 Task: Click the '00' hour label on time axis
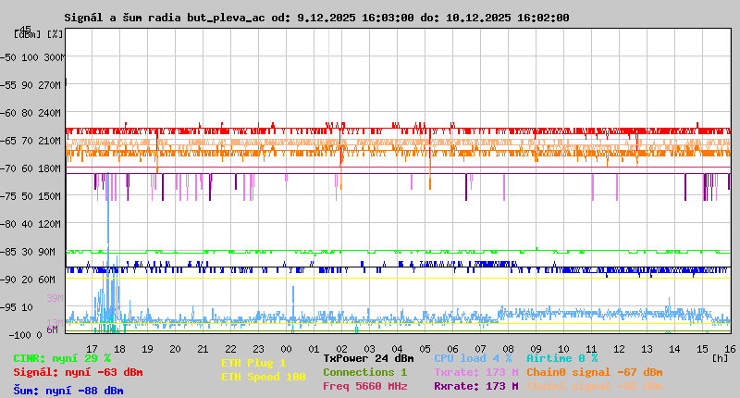point(286,349)
